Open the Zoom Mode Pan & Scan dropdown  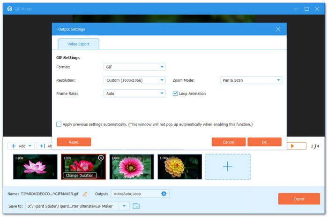[x=251, y=80]
